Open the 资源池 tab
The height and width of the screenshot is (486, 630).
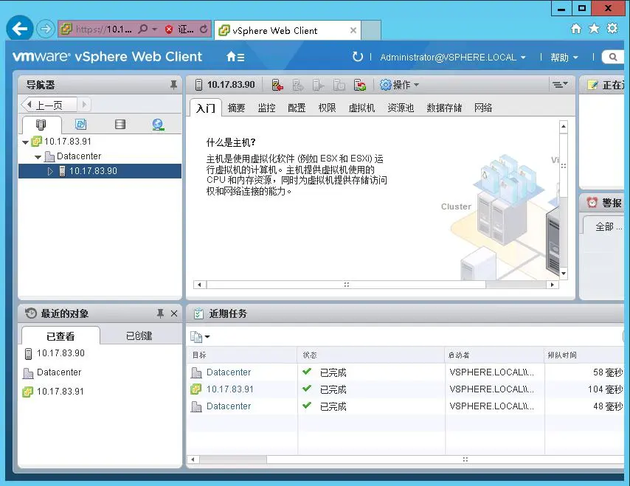401,108
